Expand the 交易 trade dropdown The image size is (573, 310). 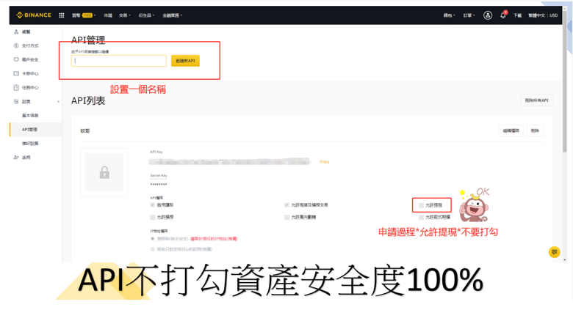125,15
